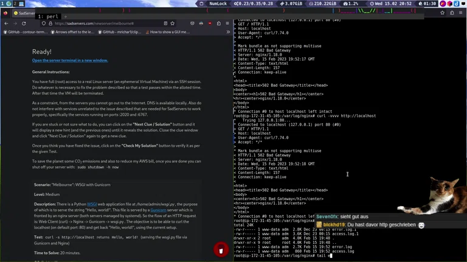
Task: Toggle reader view in address bar
Action: [165, 23]
